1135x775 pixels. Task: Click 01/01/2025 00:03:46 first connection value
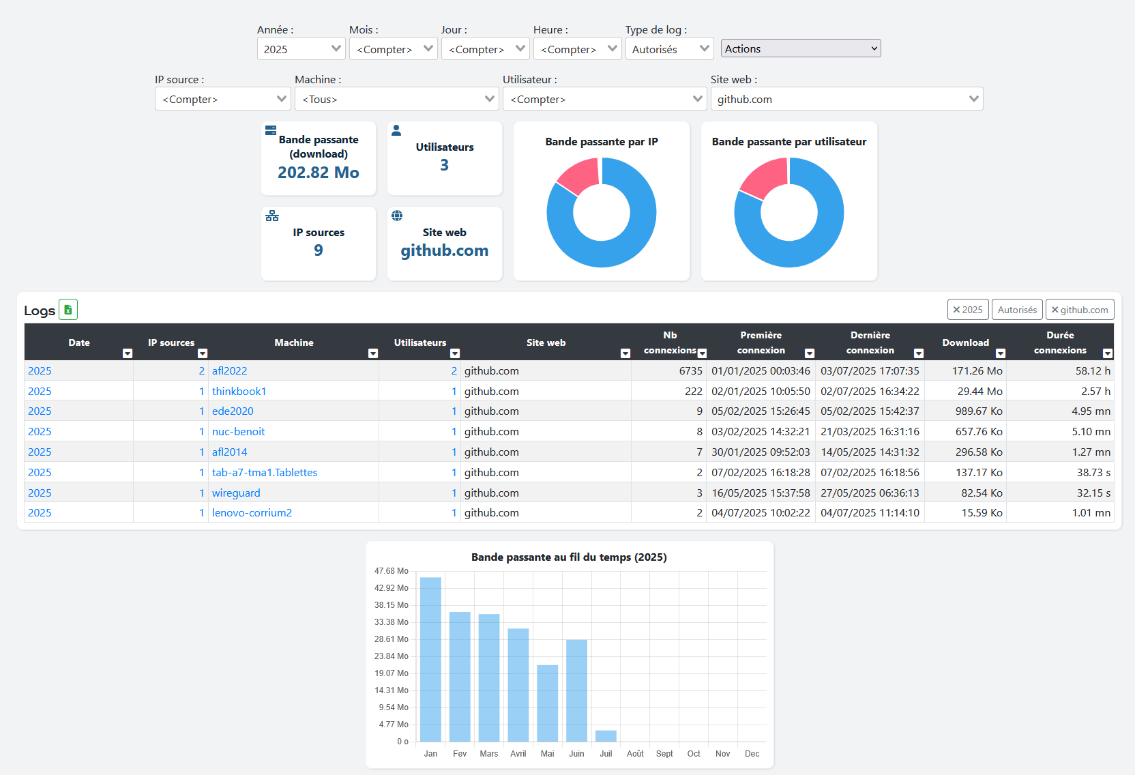click(x=761, y=371)
